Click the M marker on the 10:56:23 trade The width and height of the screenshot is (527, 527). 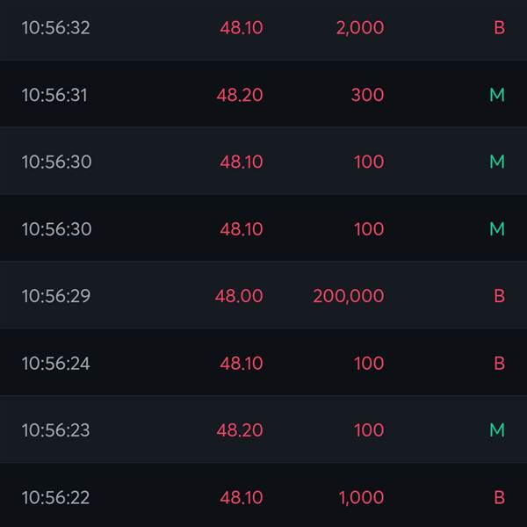497,430
